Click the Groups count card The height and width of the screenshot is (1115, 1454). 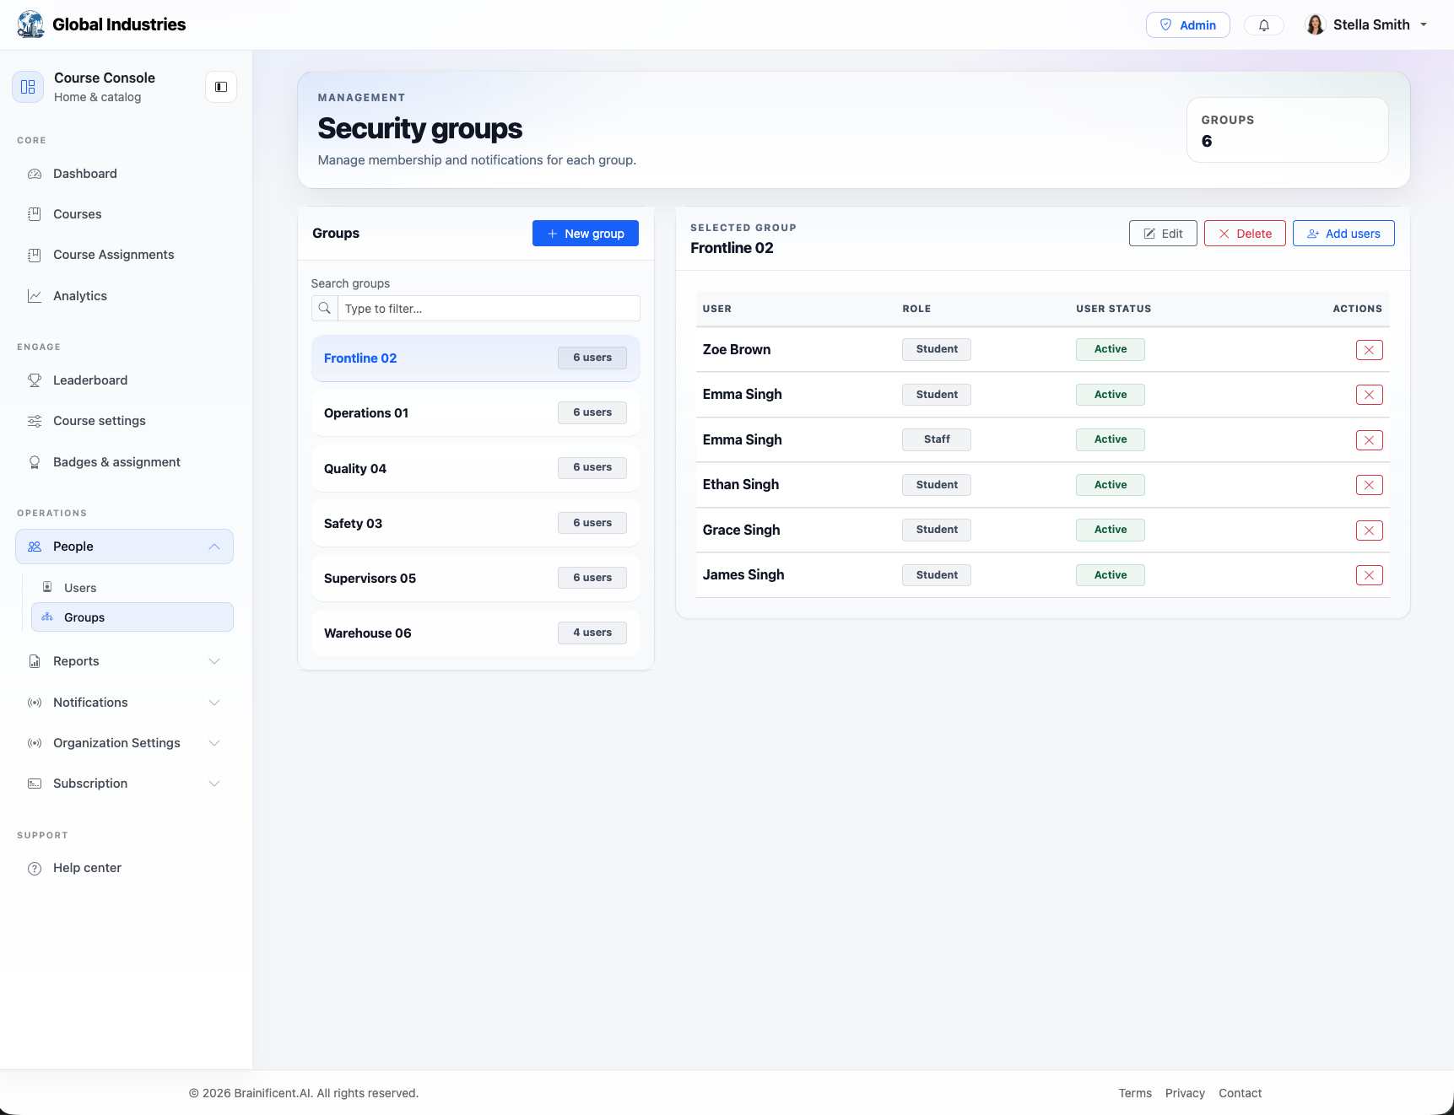(x=1287, y=130)
